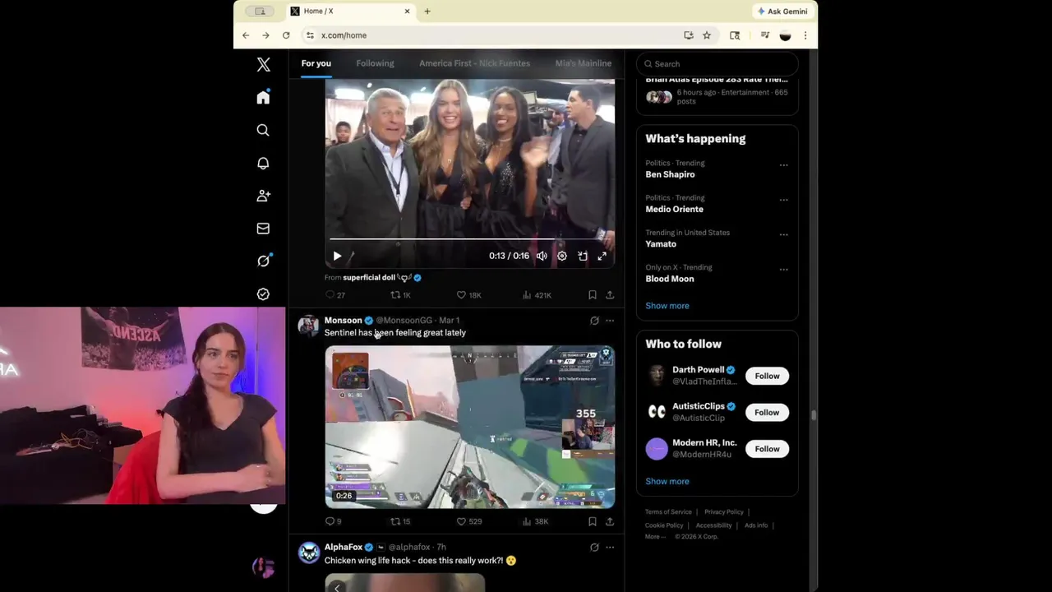This screenshot has width=1052, height=592.
Task: Open America First - Nick Fuentes tab
Action: click(x=474, y=63)
